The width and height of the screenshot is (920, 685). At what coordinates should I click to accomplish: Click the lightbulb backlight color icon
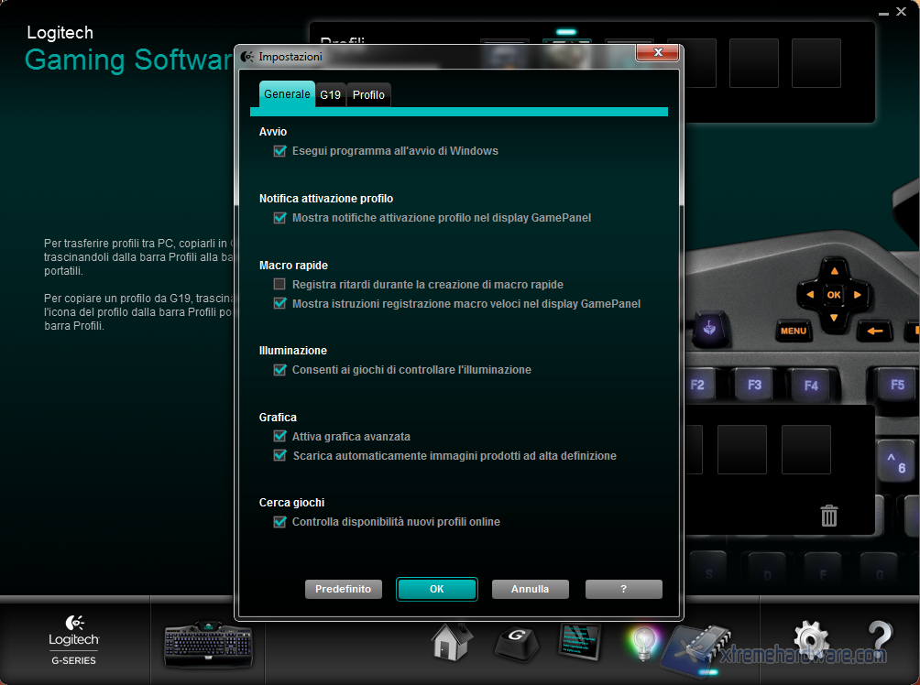[643, 643]
